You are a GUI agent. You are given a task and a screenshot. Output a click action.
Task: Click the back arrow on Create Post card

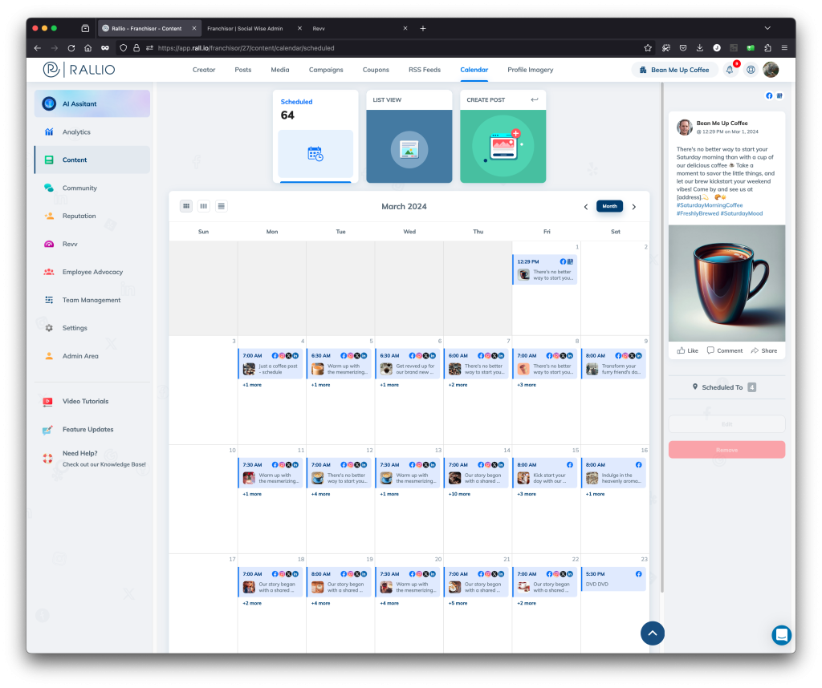pyautogui.click(x=535, y=100)
